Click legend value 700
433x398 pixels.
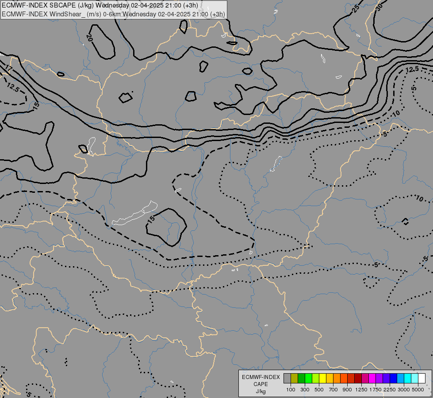(333, 390)
